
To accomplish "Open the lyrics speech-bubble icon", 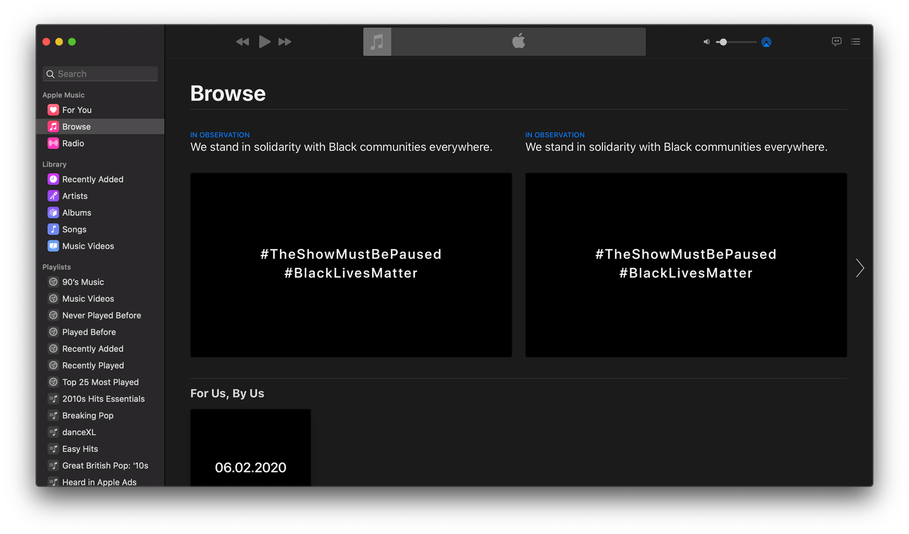I will [x=836, y=41].
